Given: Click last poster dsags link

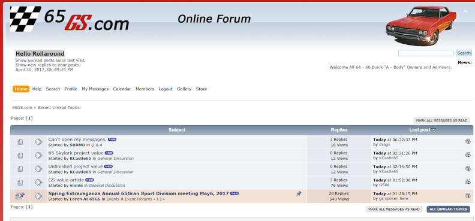Looking at the screenshot, I should pos(384,144).
